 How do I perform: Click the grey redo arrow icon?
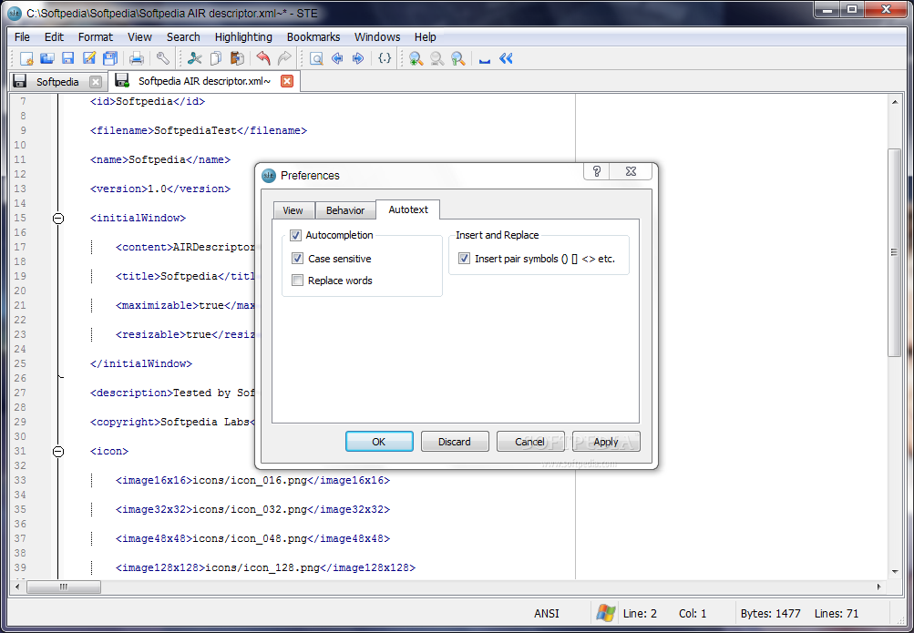point(284,58)
